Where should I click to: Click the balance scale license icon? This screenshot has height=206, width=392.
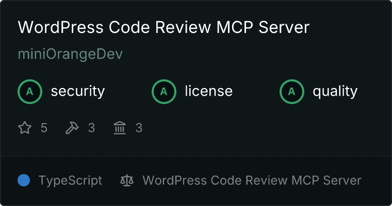click(x=127, y=180)
